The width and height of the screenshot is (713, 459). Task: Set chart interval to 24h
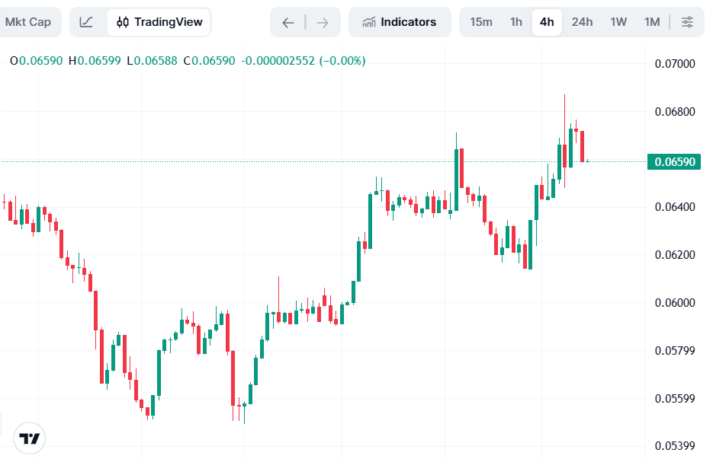click(x=582, y=22)
